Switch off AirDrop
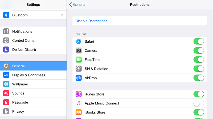 click(199, 78)
